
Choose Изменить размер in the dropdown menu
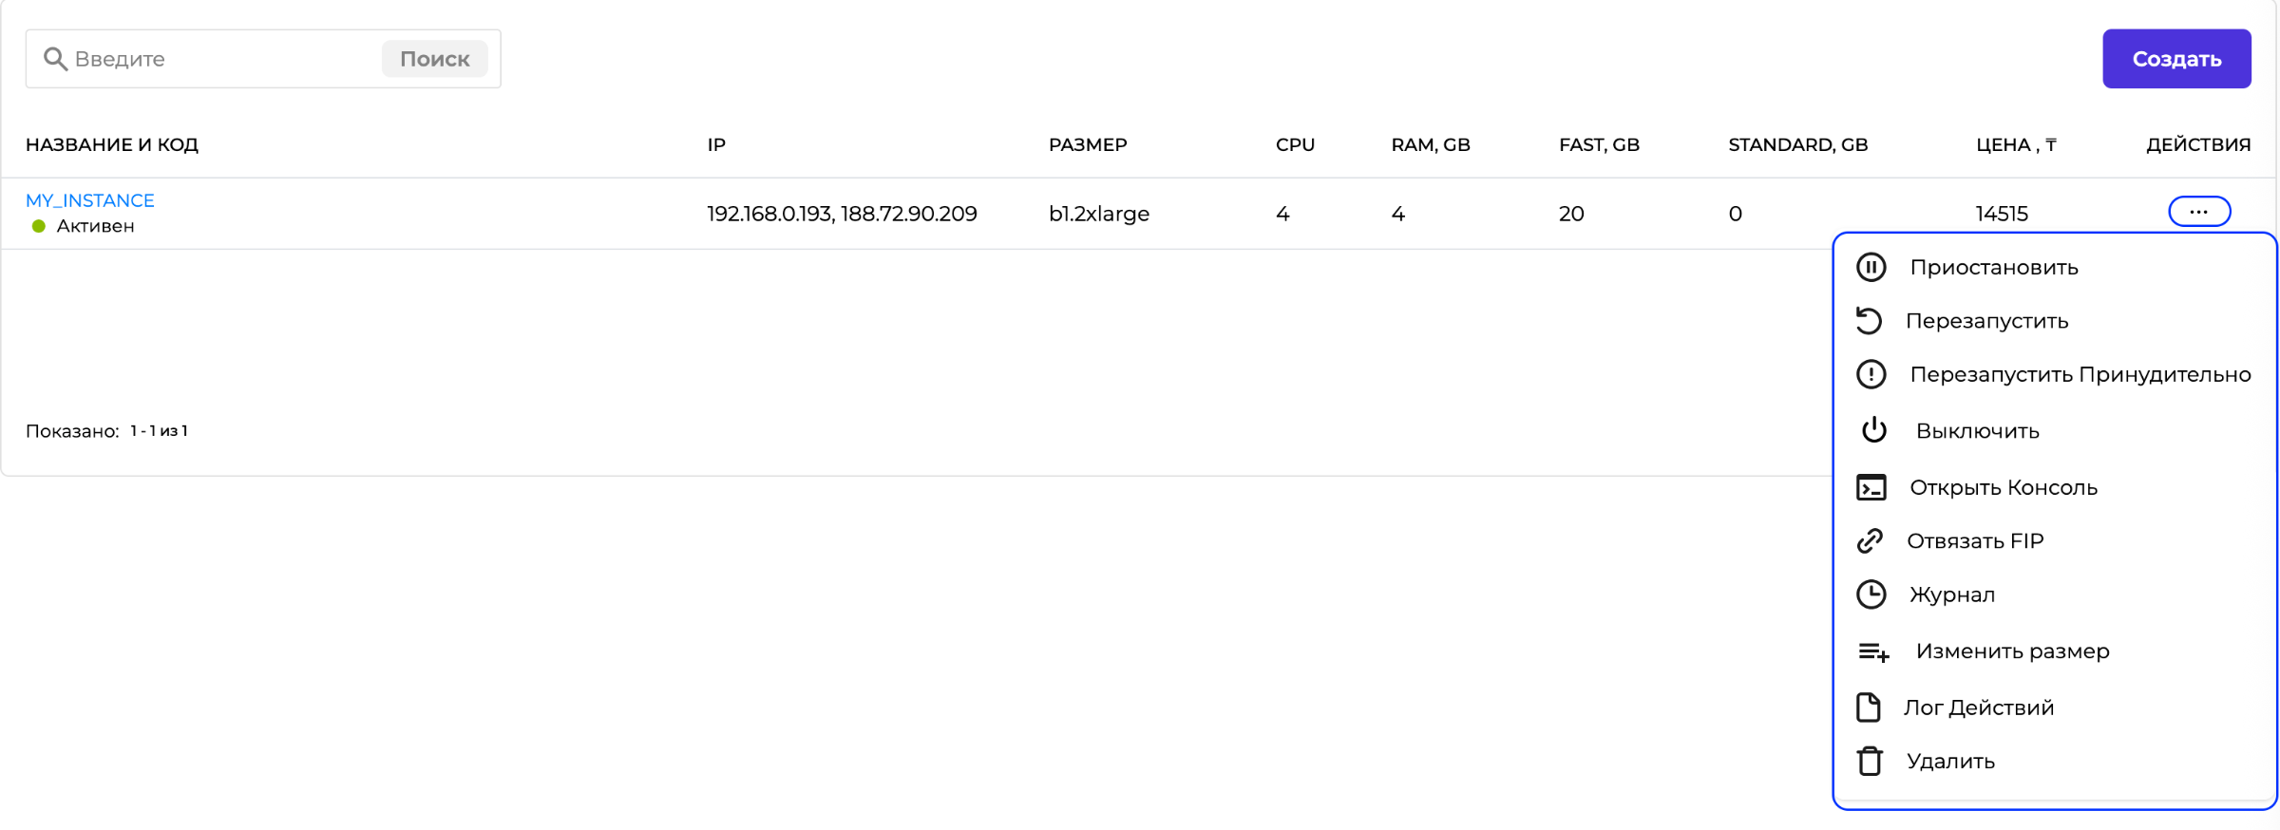click(x=2011, y=651)
